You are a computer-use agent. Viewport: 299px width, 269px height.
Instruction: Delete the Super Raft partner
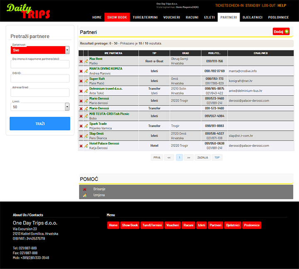[x=81, y=81]
